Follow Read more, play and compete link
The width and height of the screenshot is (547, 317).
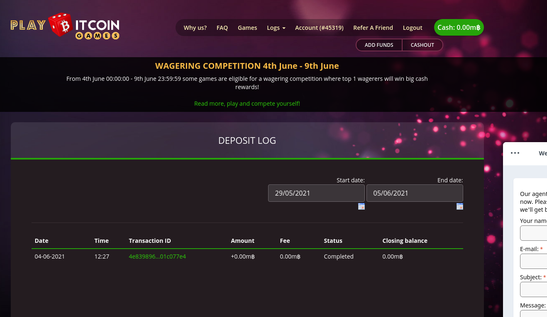(x=247, y=104)
